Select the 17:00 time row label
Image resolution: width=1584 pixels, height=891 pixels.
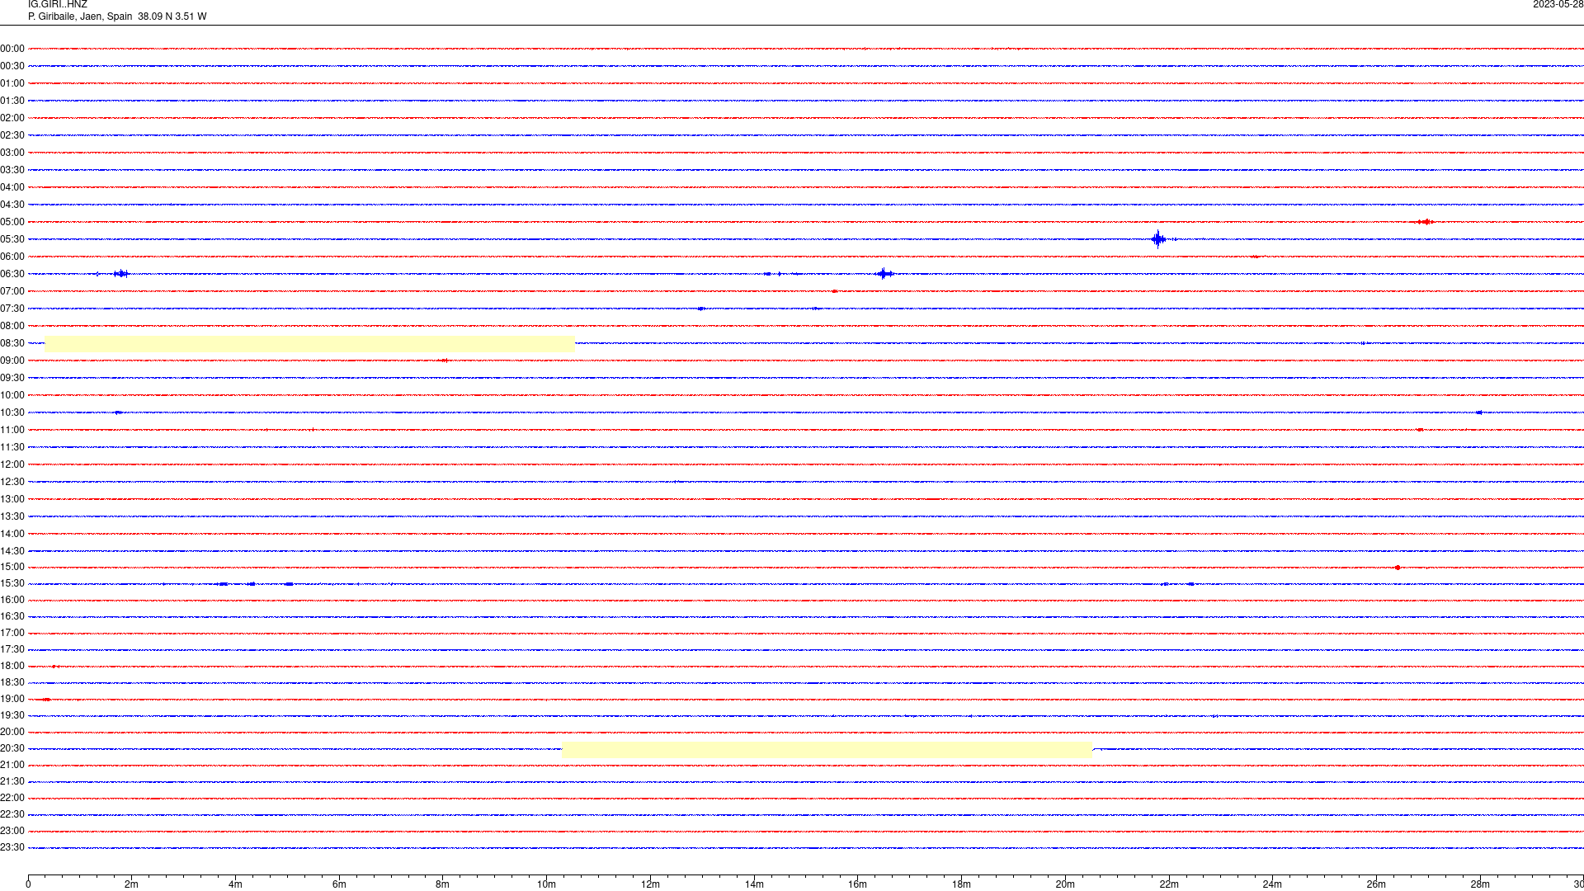(x=12, y=633)
